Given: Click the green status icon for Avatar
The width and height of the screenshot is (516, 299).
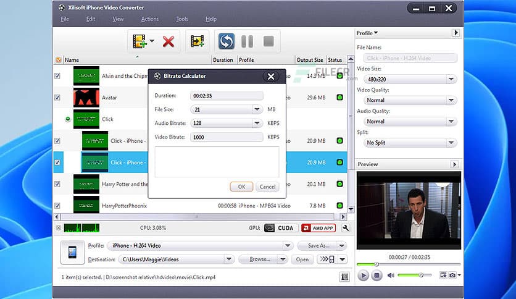Looking at the screenshot, I should pos(340,98).
